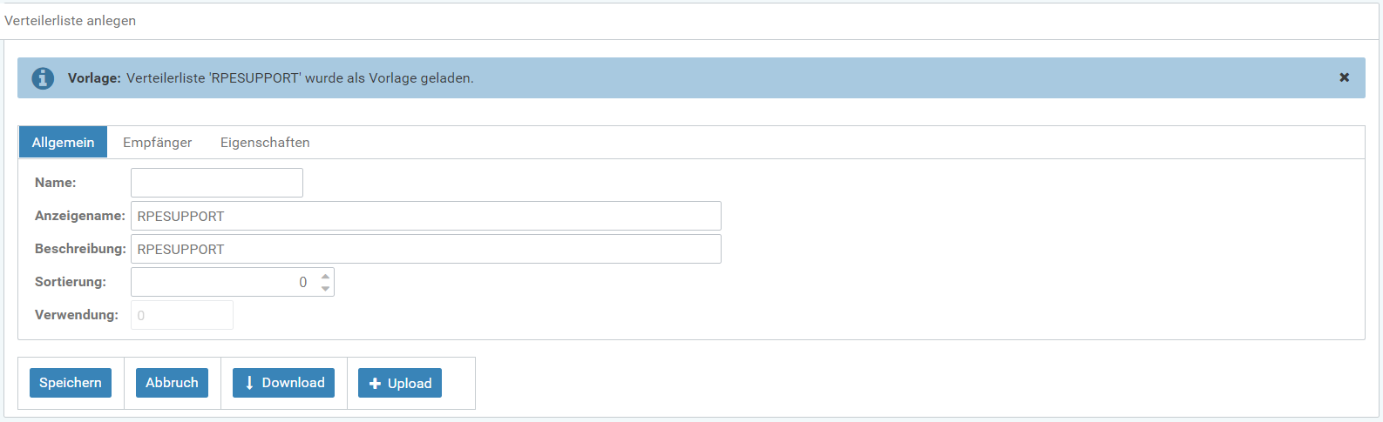The width and height of the screenshot is (1383, 422).
Task: Click the Beschreibung text box
Action: [425, 249]
